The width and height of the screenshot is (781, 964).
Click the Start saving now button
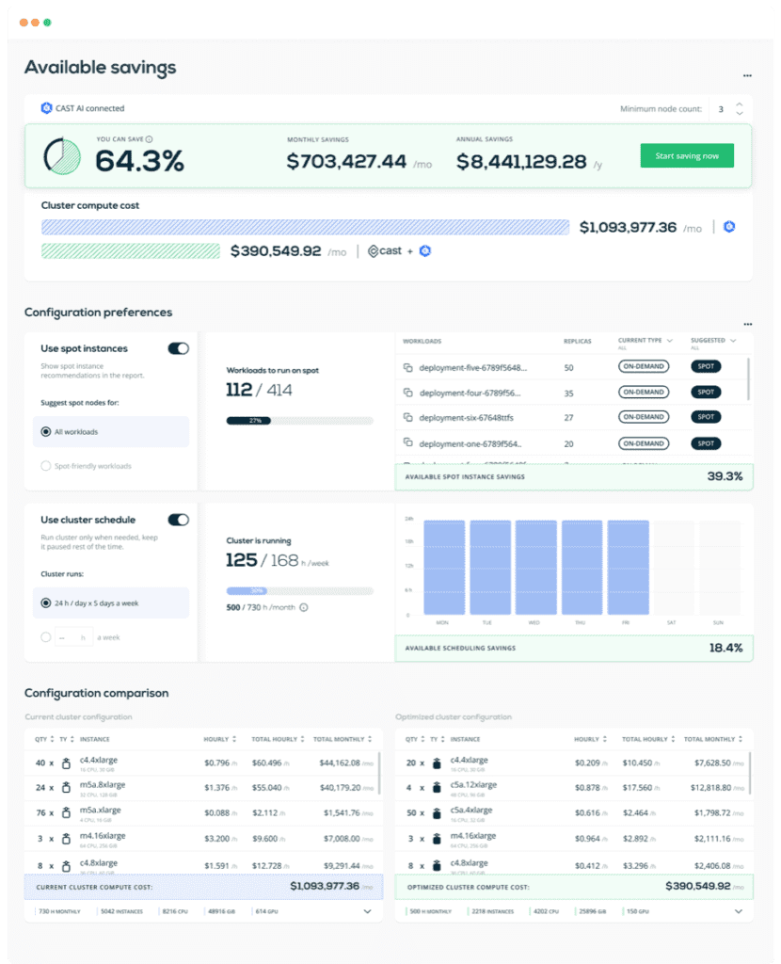687,155
